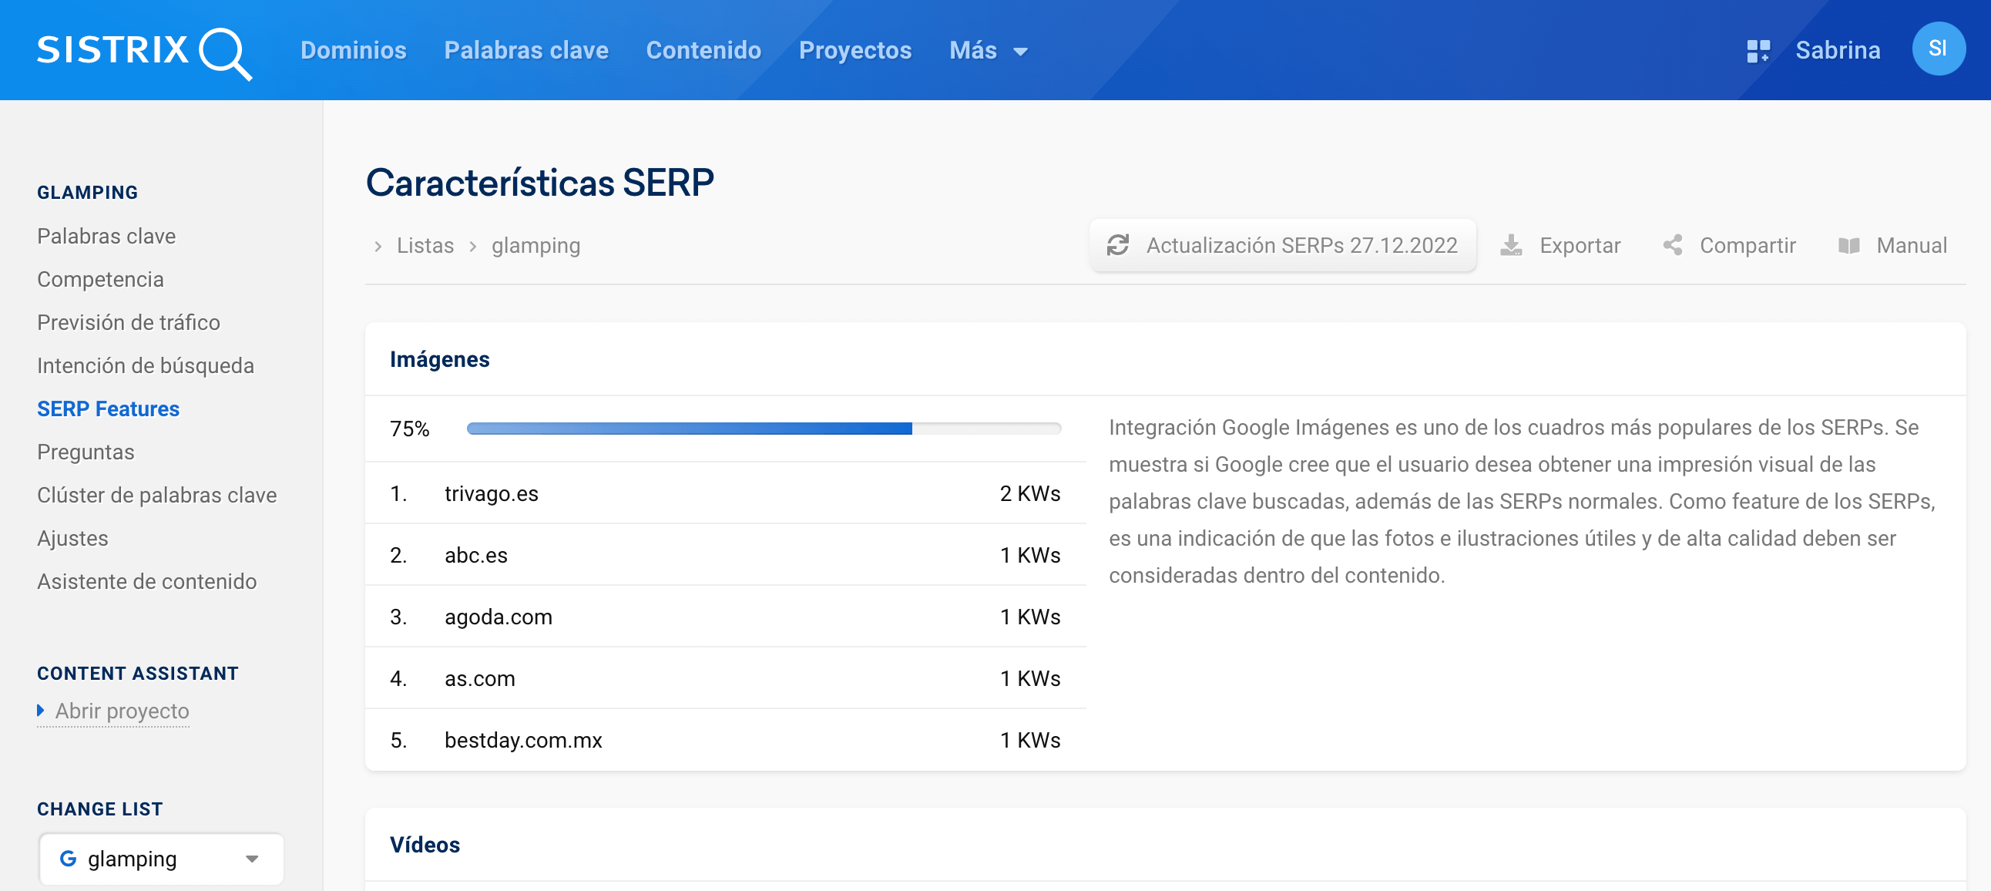The height and width of the screenshot is (891, 1991).
Task: Click the arrow icon beside Abrir proyecto
Action: (x=41, y=709)
